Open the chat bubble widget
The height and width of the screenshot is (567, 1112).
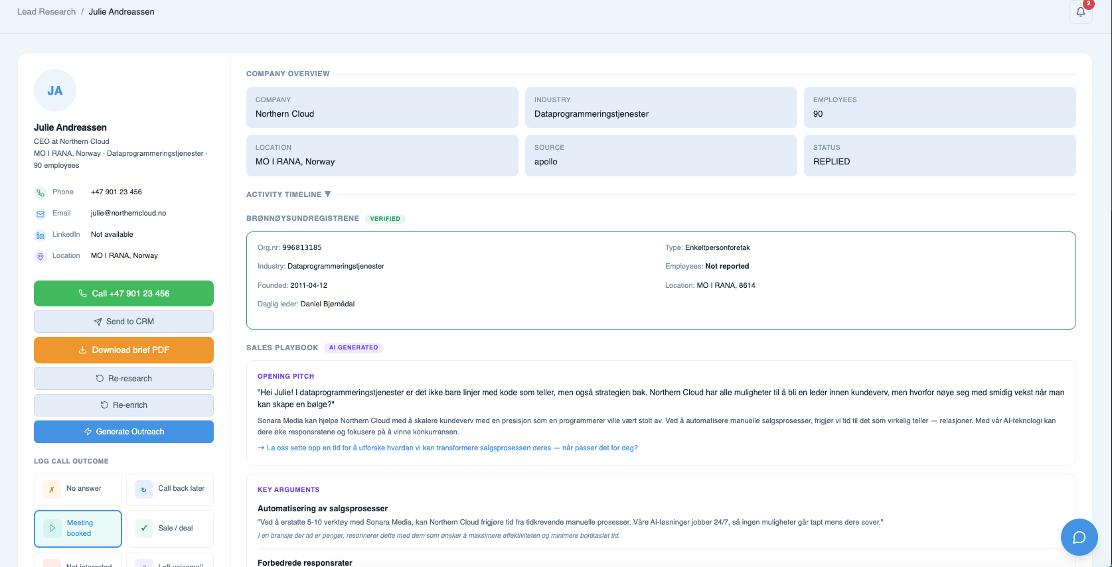click(x=1079, y=537)
